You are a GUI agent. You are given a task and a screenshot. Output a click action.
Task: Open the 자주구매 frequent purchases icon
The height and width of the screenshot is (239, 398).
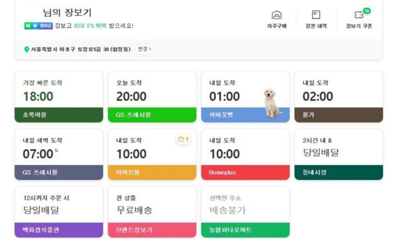pyautogui.click(x=277, y=19)
